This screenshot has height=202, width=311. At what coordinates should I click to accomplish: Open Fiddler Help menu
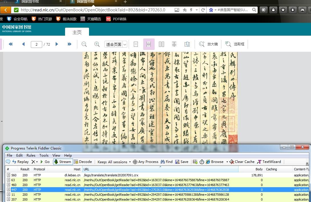[x=68, y=155]
